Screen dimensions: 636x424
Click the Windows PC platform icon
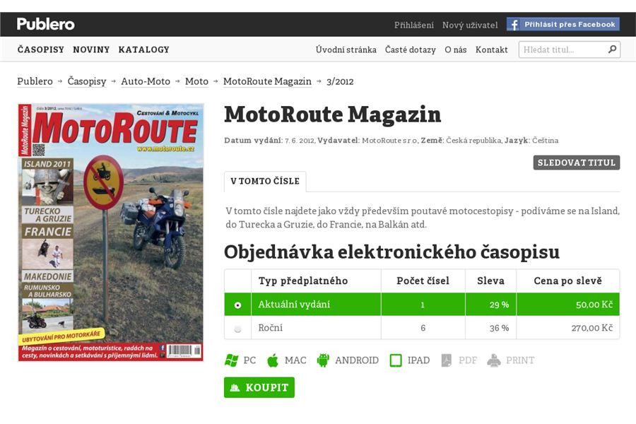coord(232,360)
